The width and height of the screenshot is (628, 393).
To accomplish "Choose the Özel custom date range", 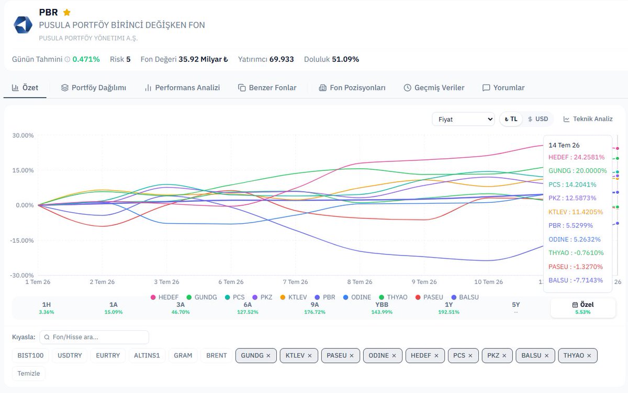I will (583, 308).
